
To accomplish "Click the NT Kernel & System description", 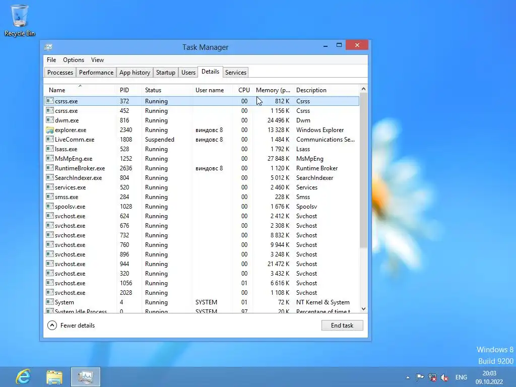I will tap(323, 302).
